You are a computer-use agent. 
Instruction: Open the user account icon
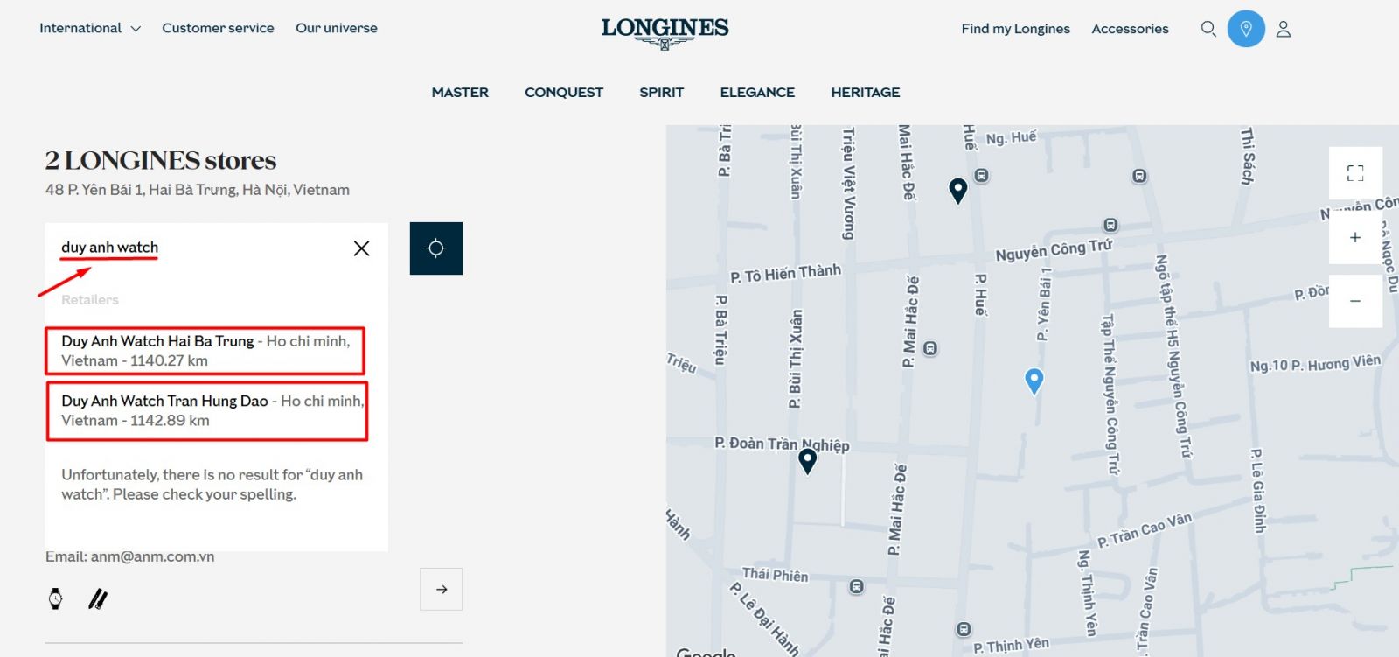coord(1284,29)
